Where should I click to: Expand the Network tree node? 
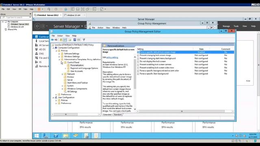(62, 74)
